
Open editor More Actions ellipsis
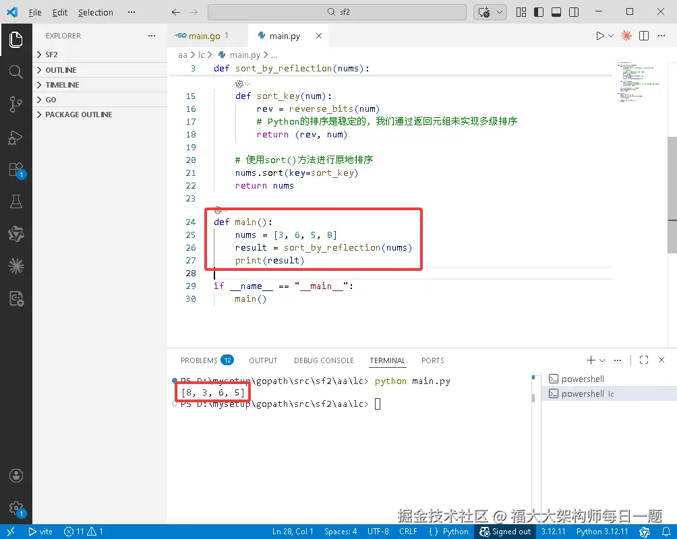[661, 36]
